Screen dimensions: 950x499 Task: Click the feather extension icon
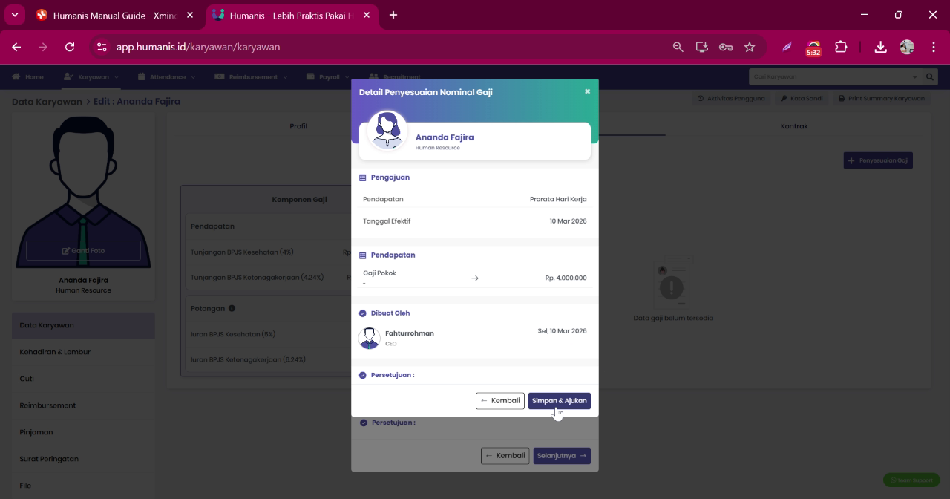tap(787, 47)
